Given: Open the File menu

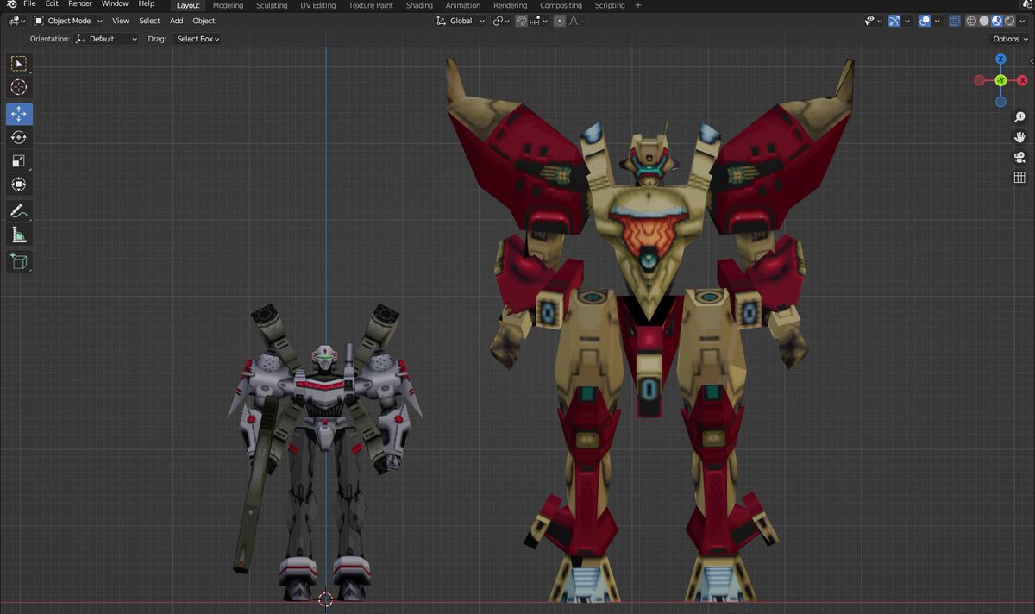Looking at the screenshot, I should [x=29, y=4].
